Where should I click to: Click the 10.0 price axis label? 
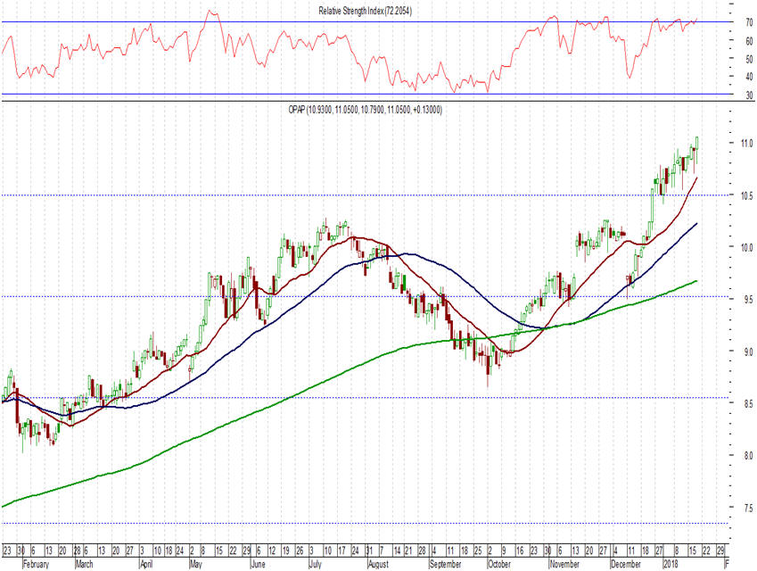coord(747,247)
